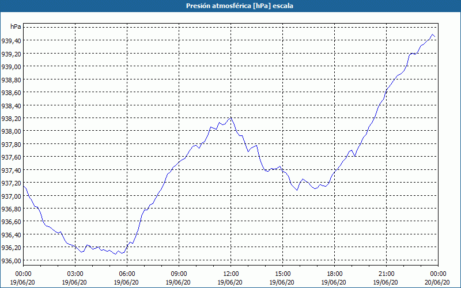The width and height of the screenshot is (461, 288).
Task: Click the 936,40 y-axis value
Action: tap(11, 235)
